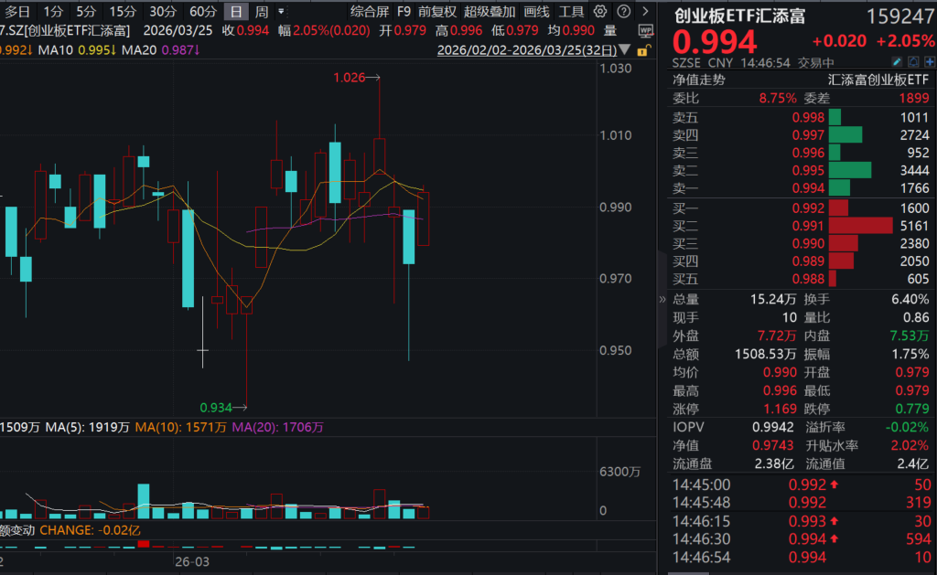The image size is (937, 575).
Task: Switch chart to 日 daily period
Action: click(x=237, y=12)
